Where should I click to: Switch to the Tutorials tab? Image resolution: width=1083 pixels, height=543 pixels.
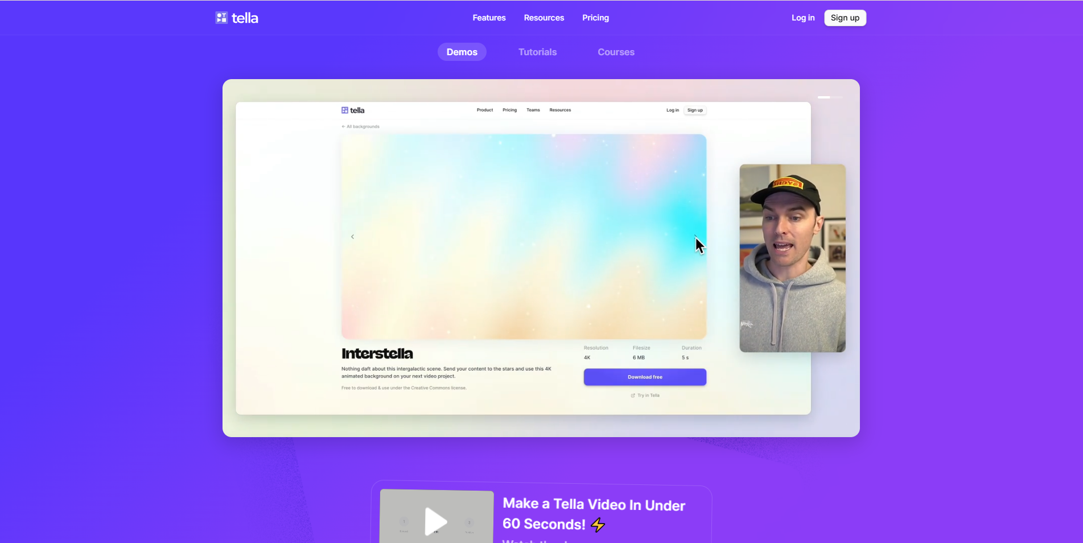click(x=537, y=52)
